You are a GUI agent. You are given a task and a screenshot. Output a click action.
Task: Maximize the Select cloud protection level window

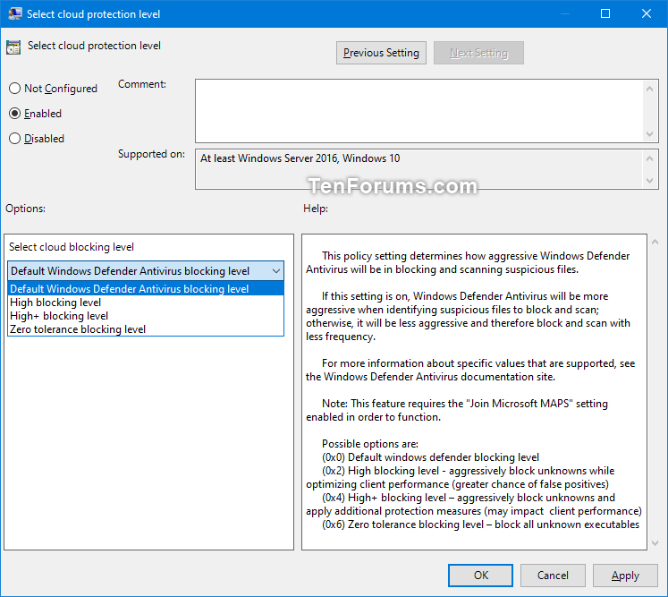click(x=605, y=13)
